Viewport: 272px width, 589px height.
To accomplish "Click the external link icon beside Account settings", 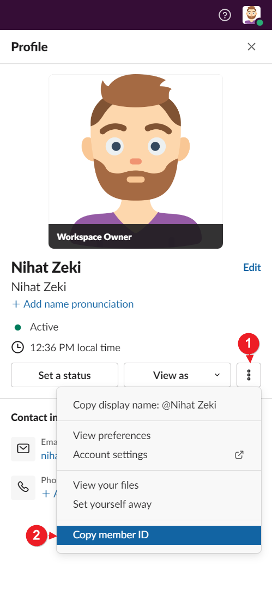I will (x=239, y=455).
